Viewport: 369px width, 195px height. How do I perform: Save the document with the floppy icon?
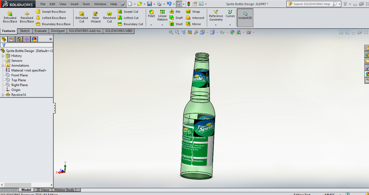(149, 4)
